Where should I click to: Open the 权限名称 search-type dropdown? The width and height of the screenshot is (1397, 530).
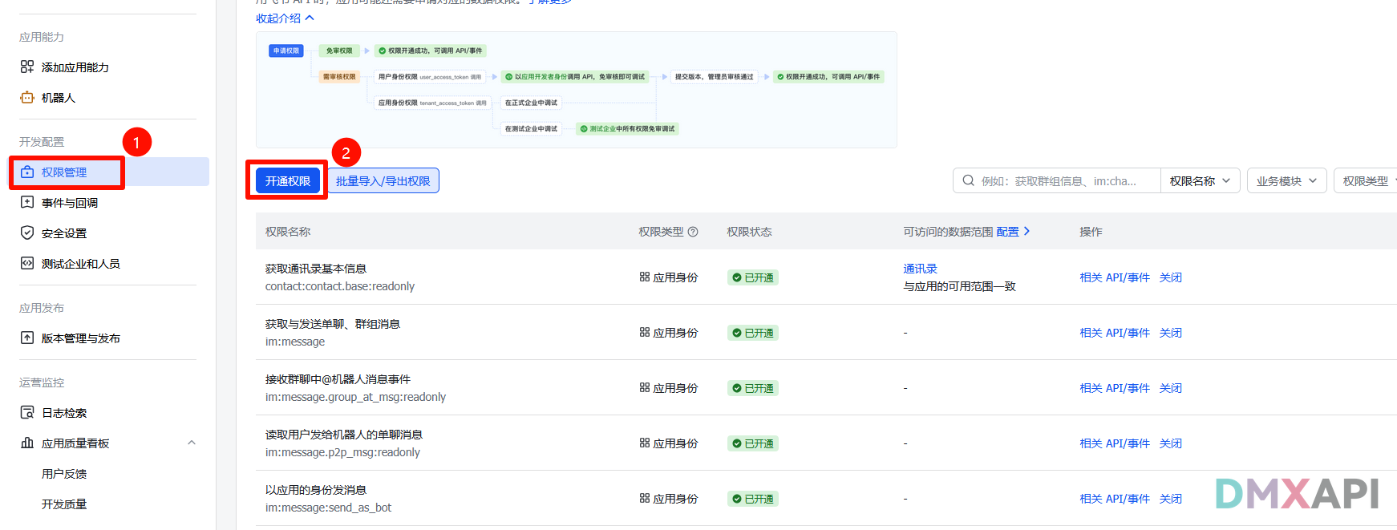[x=1200, y=181]
